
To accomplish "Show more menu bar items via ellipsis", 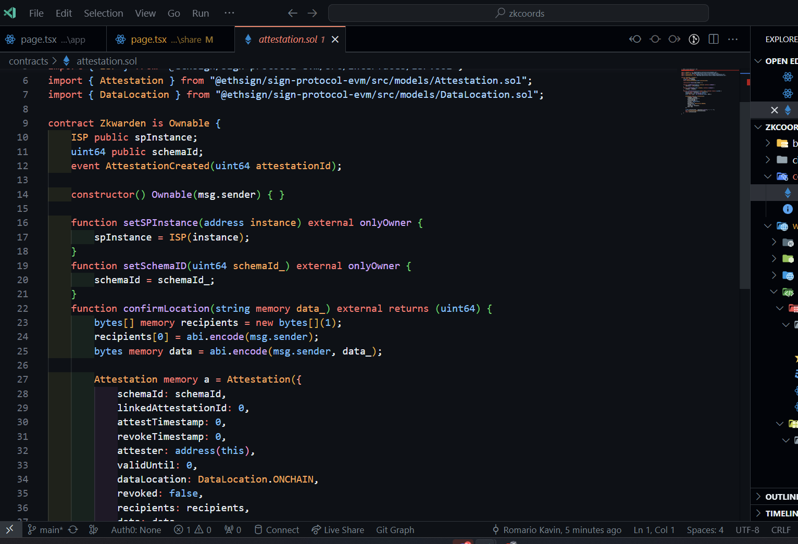I will pyautogui.click(x=229, y=13).
